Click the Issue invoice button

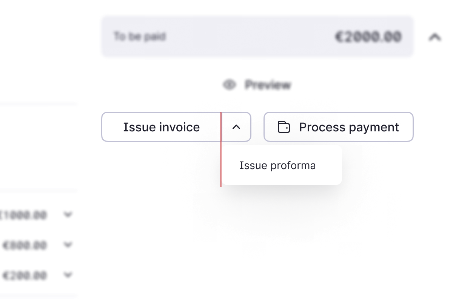161,127
